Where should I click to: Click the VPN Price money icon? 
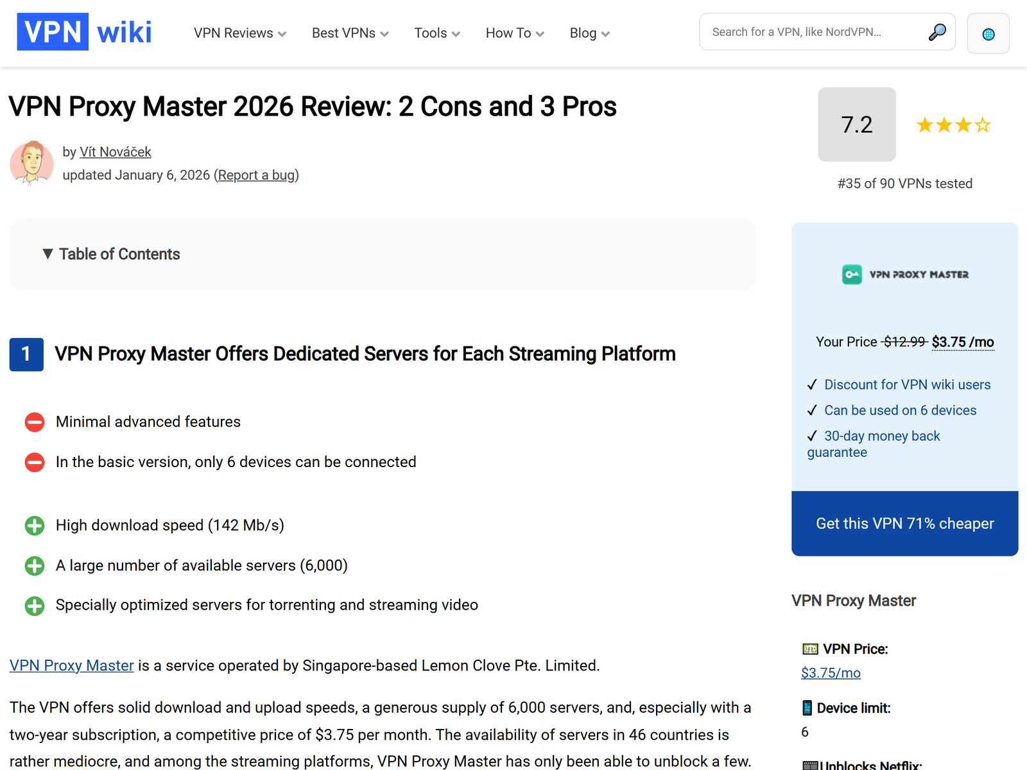pos(810,649)
